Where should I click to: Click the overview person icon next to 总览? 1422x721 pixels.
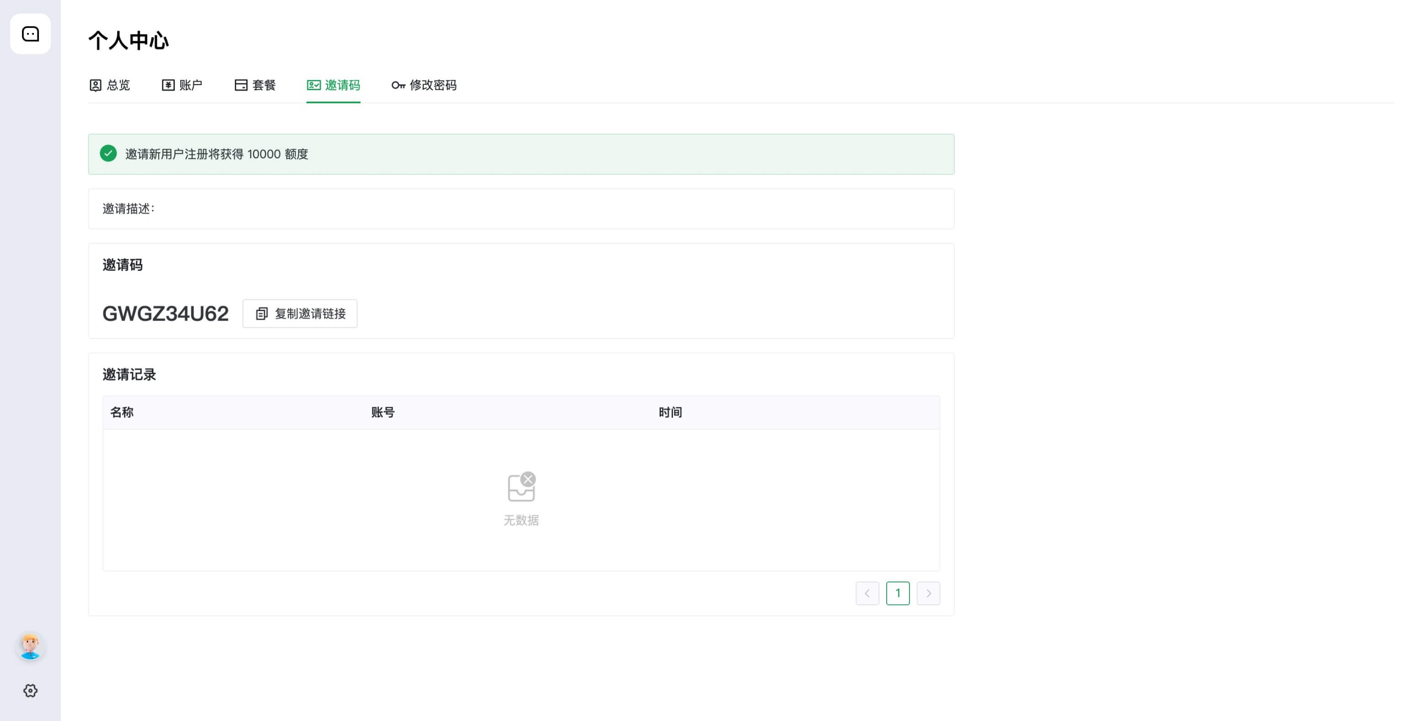96,85
